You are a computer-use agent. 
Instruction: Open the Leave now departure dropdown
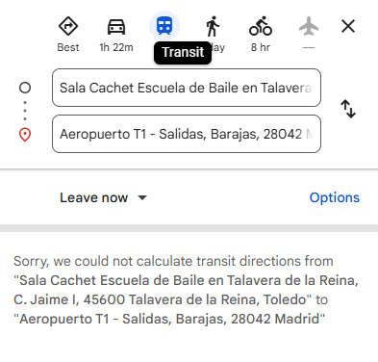103,197
